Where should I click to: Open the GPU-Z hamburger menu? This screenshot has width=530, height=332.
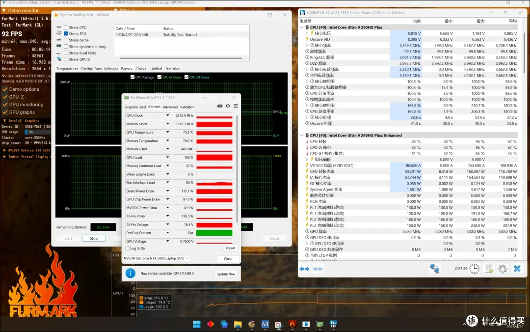coord(236,106)
